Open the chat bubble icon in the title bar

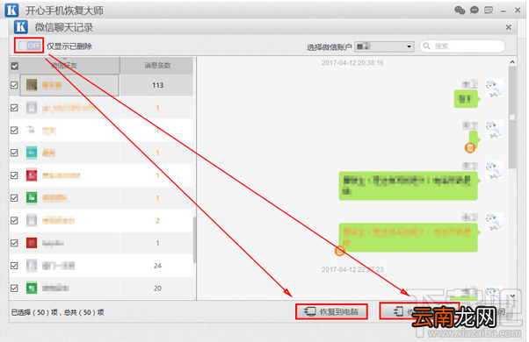[475, 11]
